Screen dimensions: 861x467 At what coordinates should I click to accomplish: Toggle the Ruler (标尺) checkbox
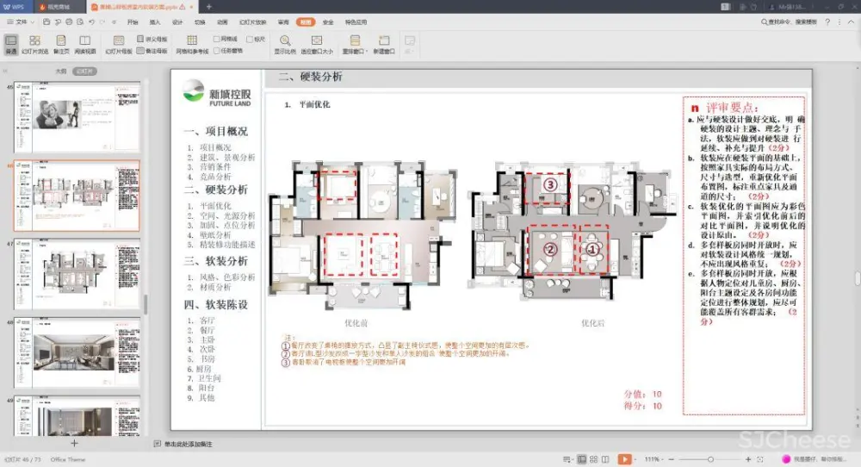coord(249,39)
